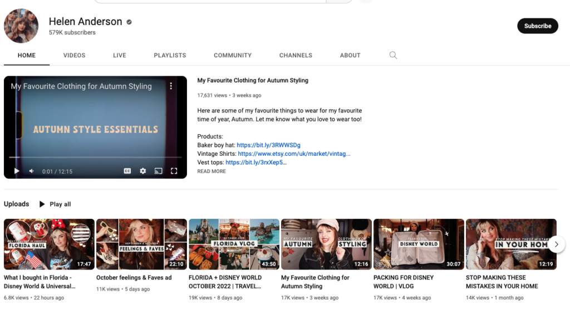
Task: Open the featured video's three-dot menu
Action: coord(171,86)
